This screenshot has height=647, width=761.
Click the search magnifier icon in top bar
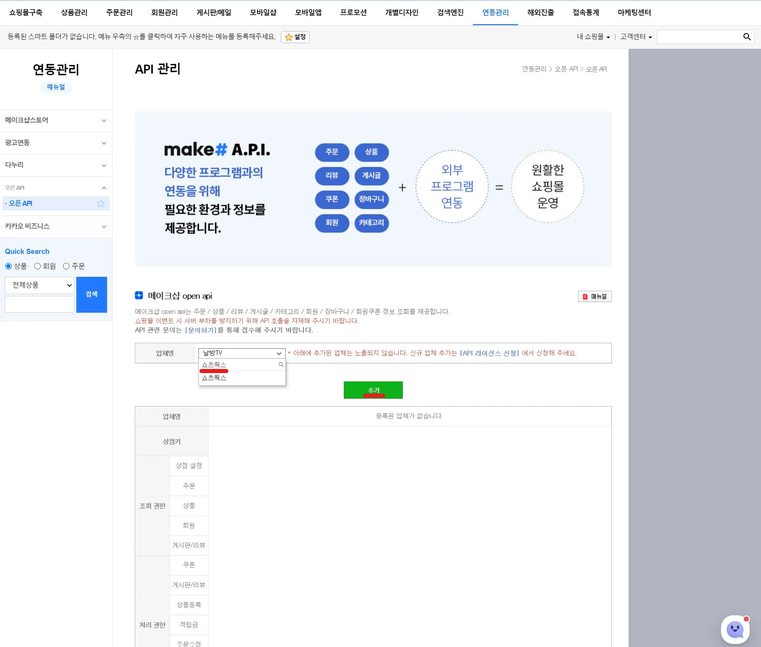[747, 37]
